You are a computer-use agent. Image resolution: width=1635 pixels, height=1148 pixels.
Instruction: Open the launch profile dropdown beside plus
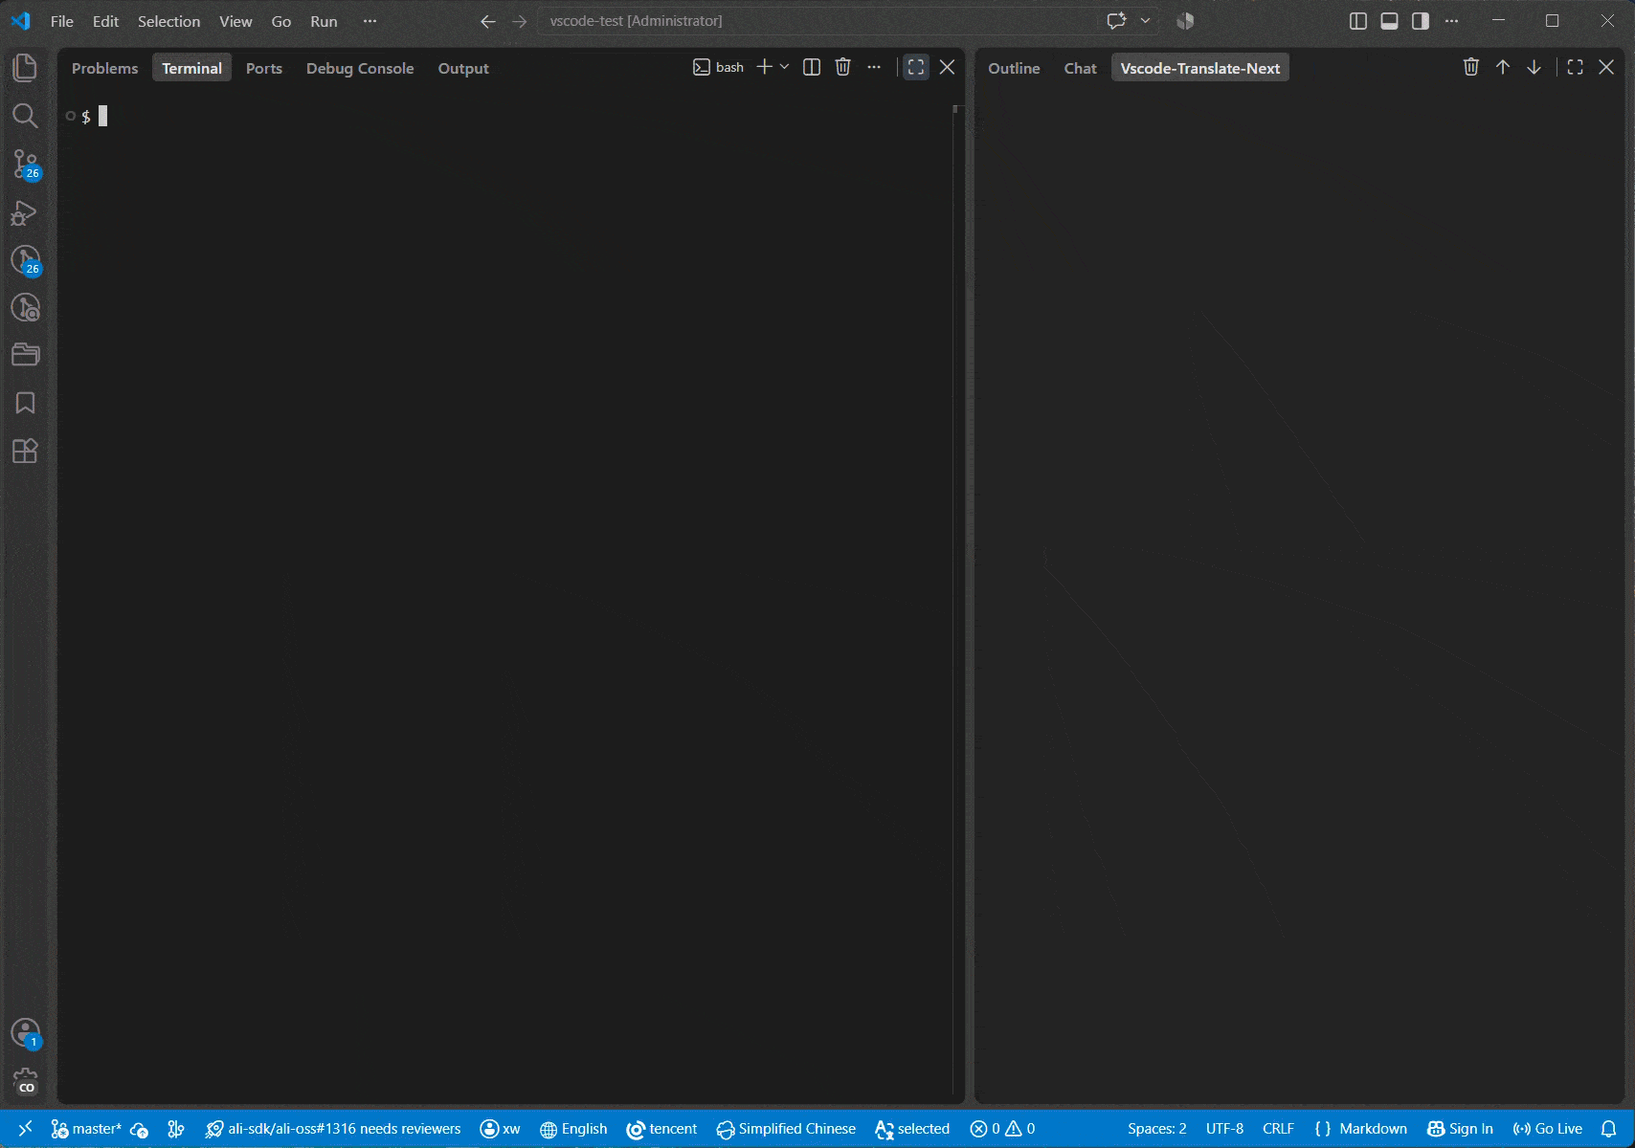[x=785, y=67]
